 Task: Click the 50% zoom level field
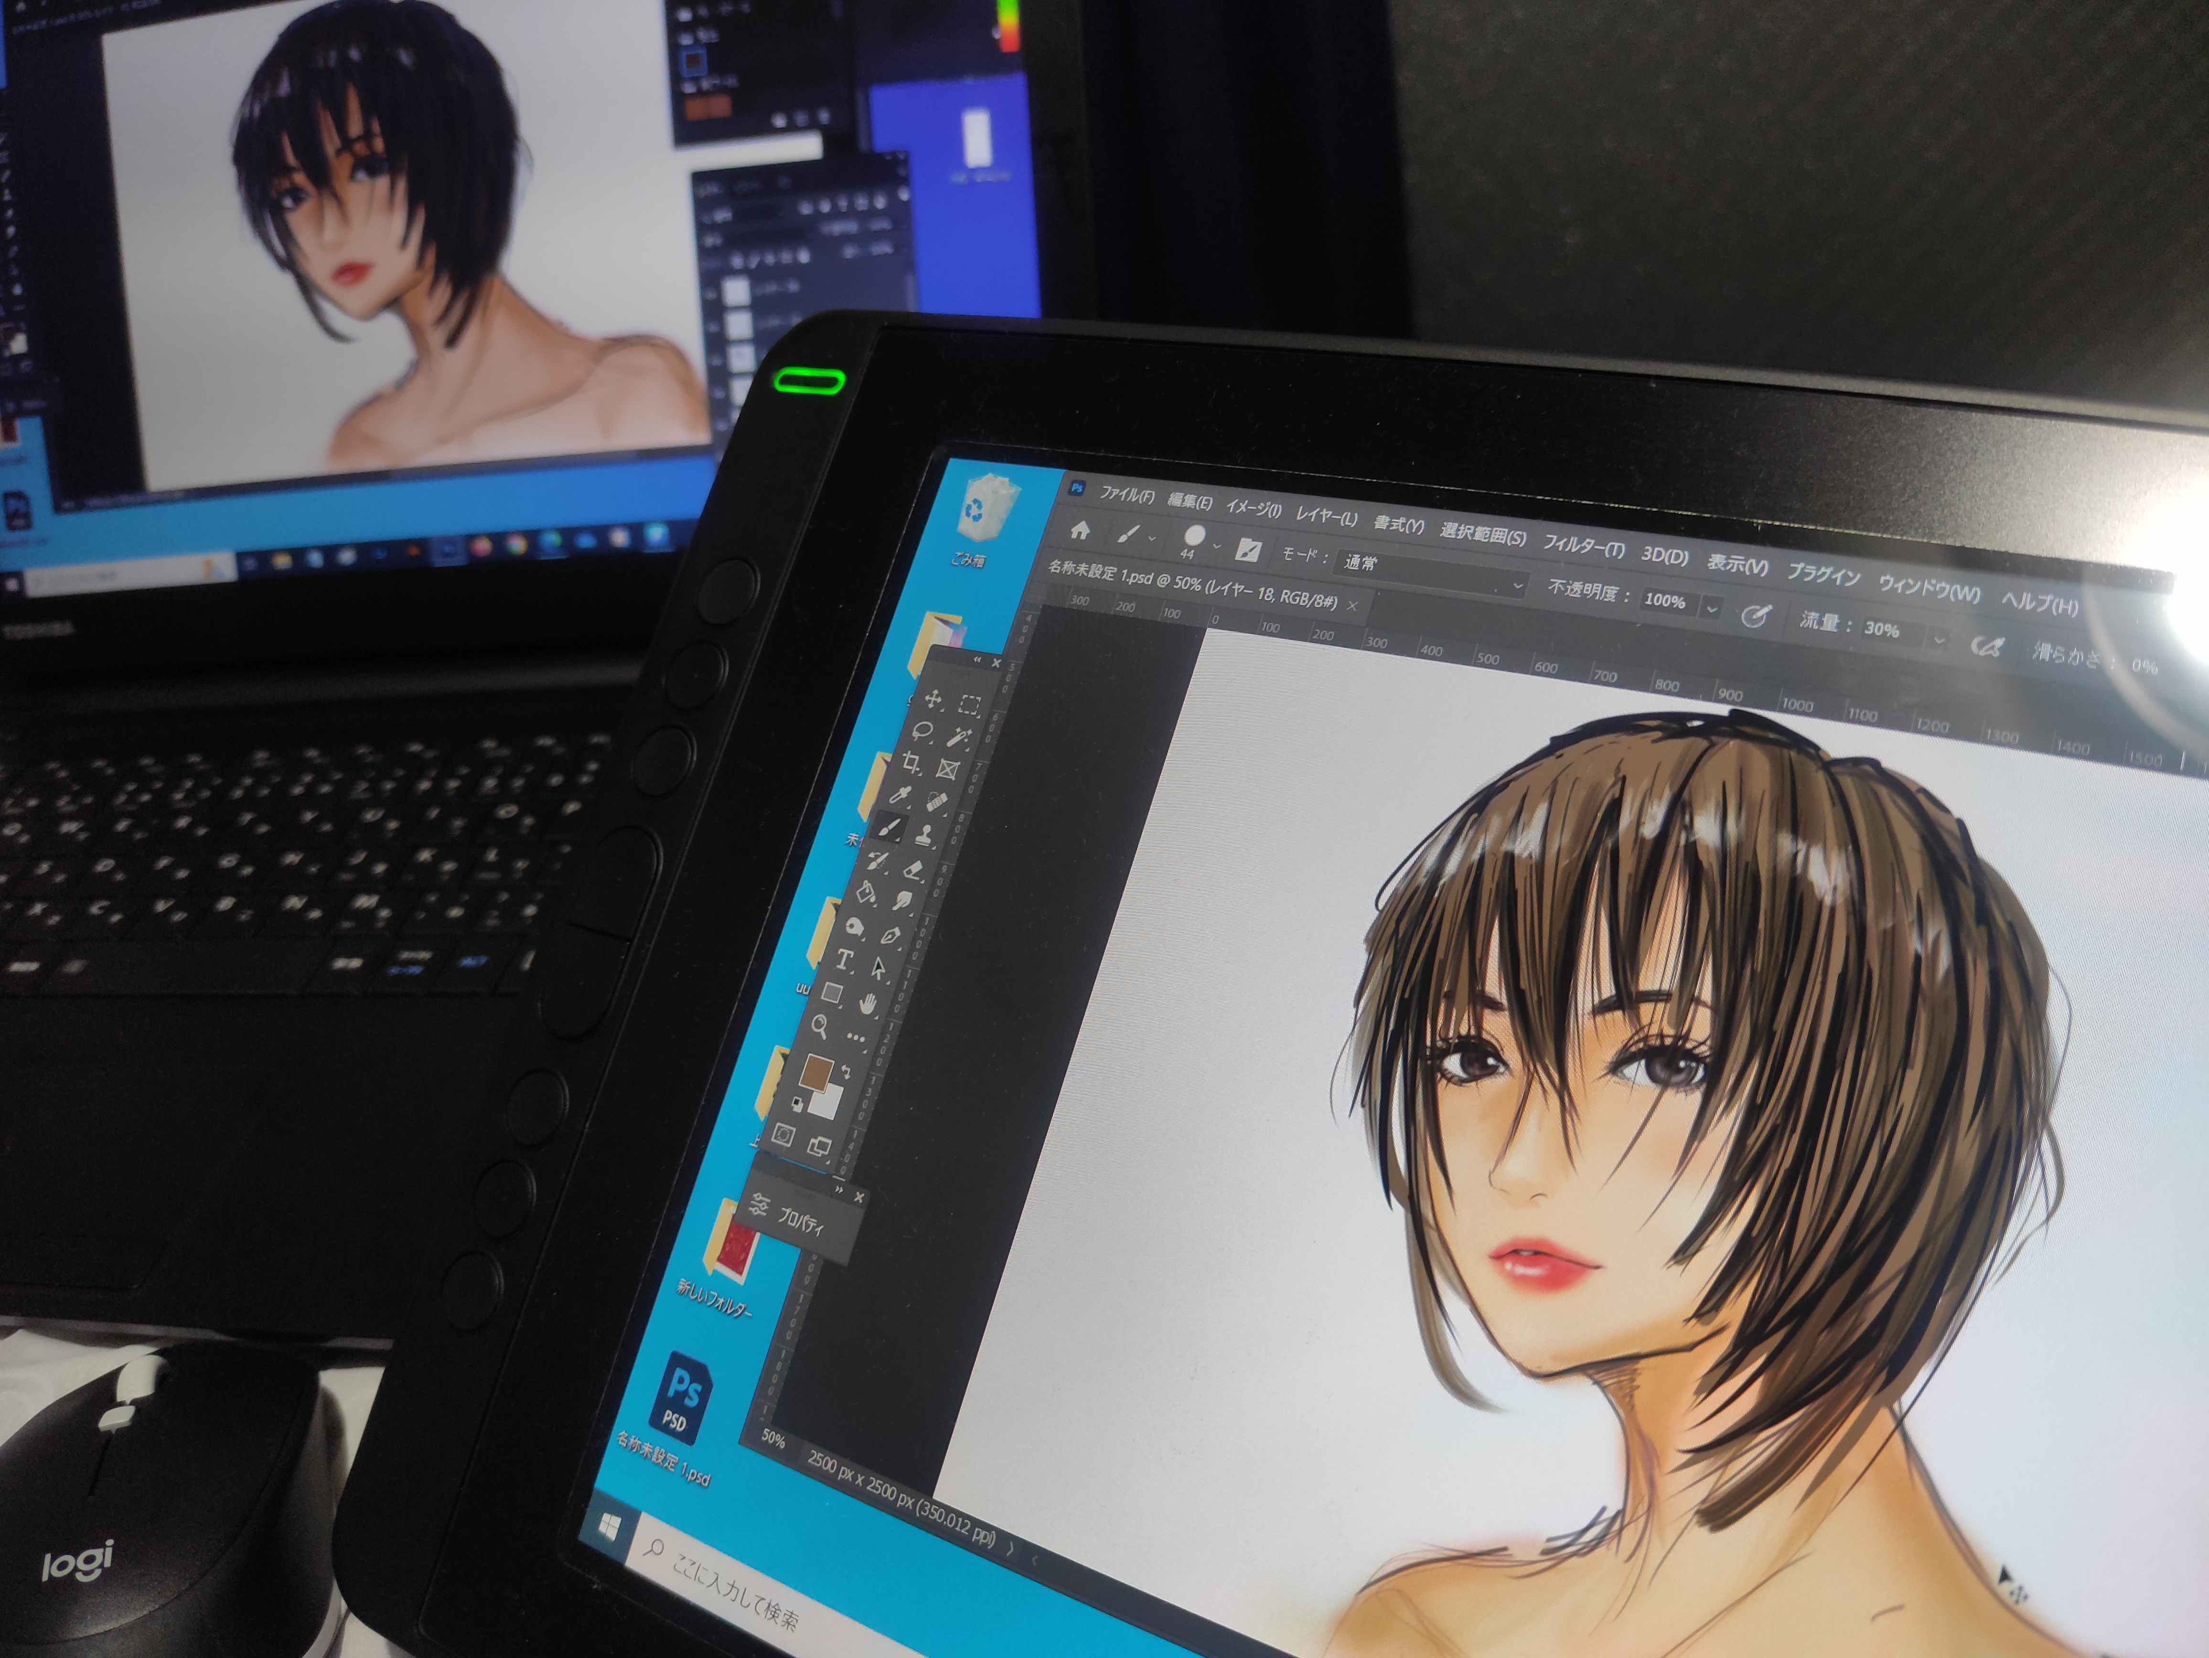click(x=773, y=1437)
